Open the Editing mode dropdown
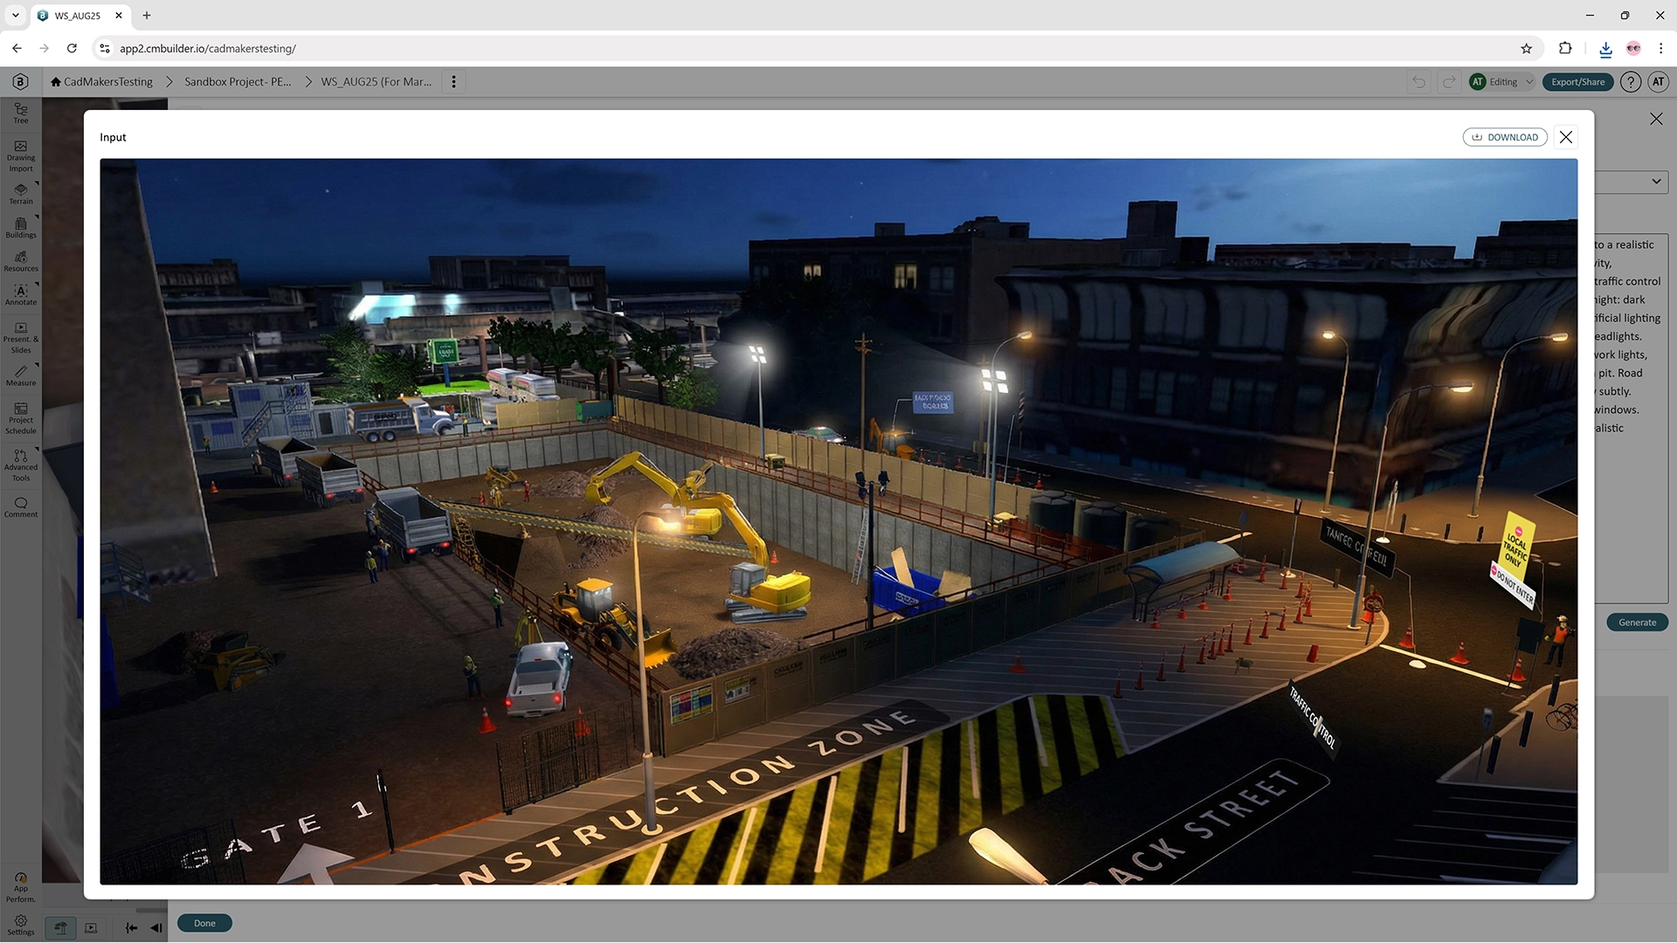The width and height of the screenshot is (1677, 943). pos(1501,81)
